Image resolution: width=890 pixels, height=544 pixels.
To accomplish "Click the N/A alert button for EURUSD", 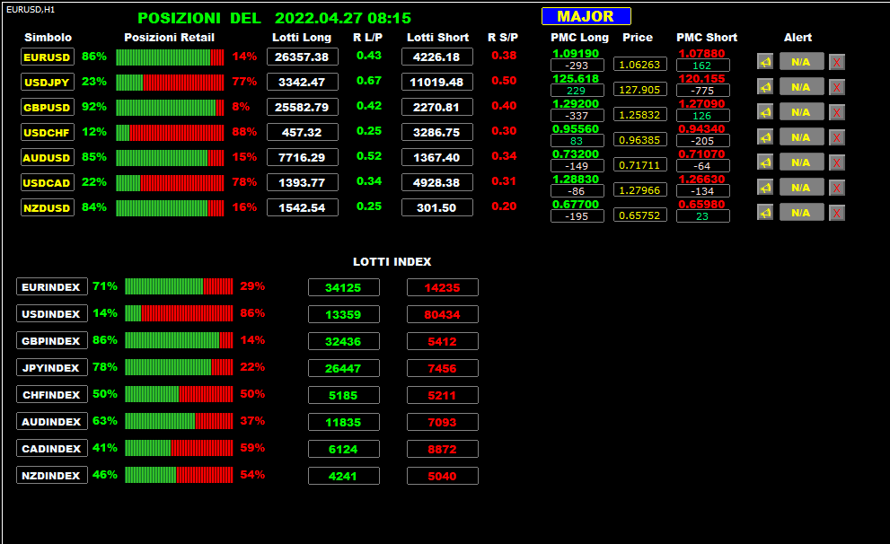I will (x=801, y=62).
